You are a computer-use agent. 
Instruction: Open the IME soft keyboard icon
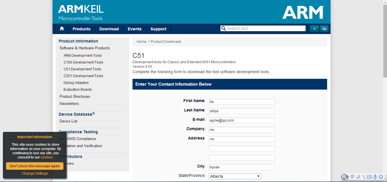pos(369,177)
